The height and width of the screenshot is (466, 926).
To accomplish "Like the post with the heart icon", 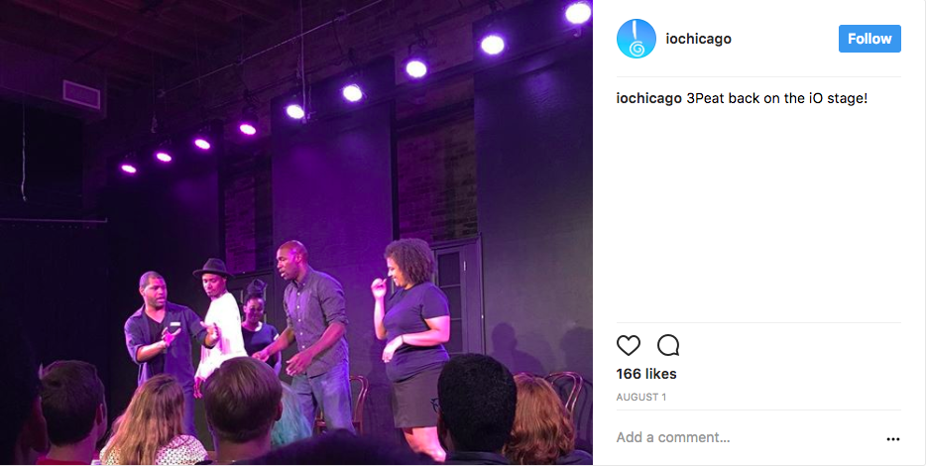I will (629, 345).
